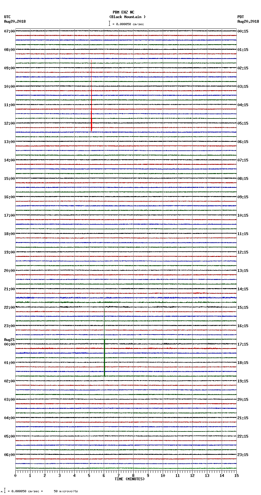Click the footer scale text '50 microvolts'
Viewport: 261px width, 495px height.
[66, 491]
